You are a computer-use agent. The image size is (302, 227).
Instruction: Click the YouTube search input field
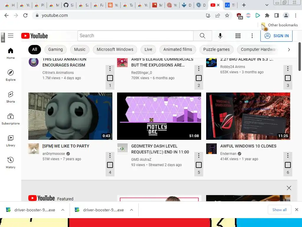[x=135, y=36]
